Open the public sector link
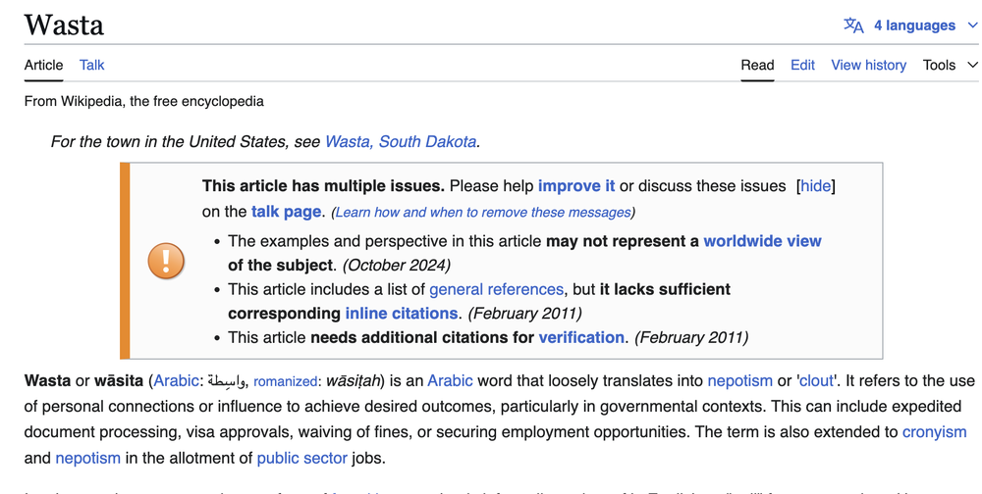Image resolution: width=982 pixels, height=494 pixels. coord(301,459)
